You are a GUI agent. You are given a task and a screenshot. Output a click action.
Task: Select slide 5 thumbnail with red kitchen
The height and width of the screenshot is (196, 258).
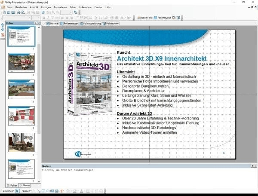[21, 116]
